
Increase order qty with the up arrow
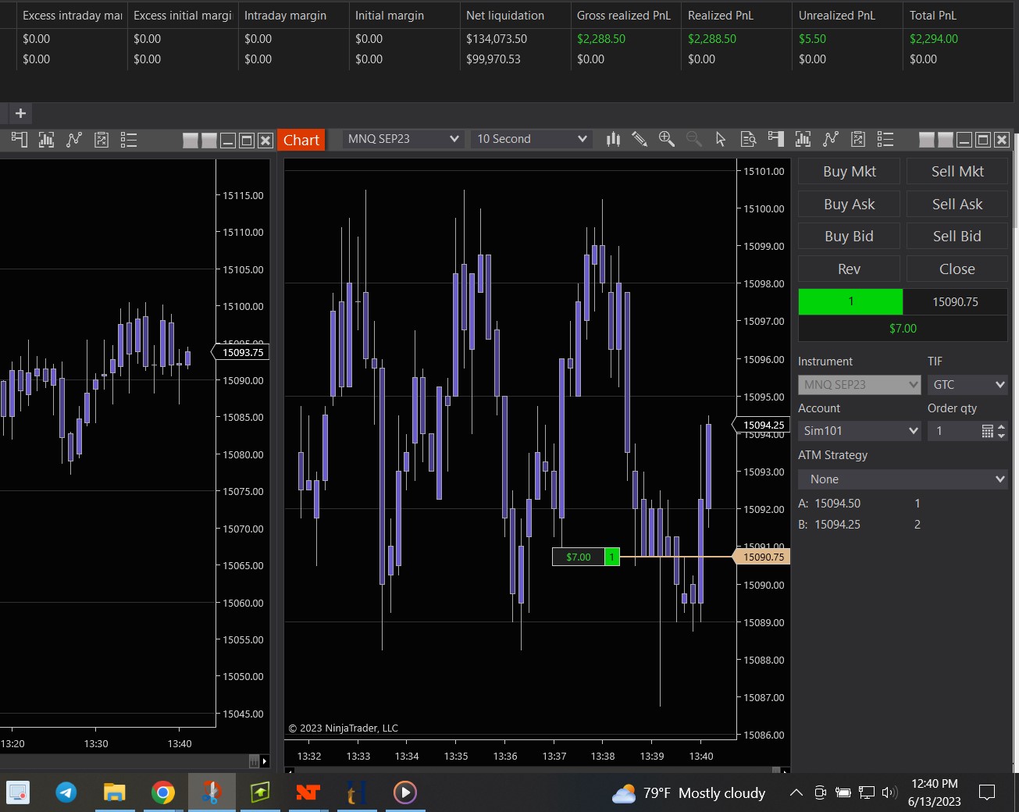1002,426
